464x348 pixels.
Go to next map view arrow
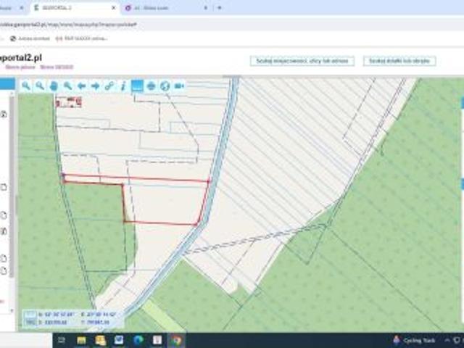(x=95, y=86)
